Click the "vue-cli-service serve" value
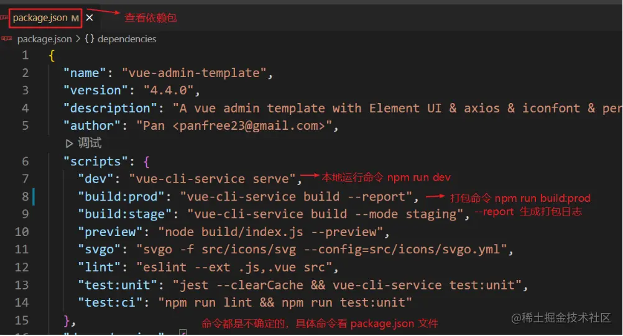This screenshot has width=623, height=336. (x=212, y=179)
